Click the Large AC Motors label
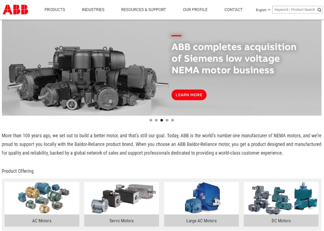Viewport: 324px width, 231px height. [201, 221]
